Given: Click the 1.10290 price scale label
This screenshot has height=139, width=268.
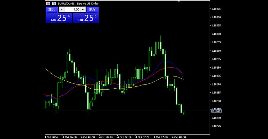Looking at the screenshot, I should 216,51.
